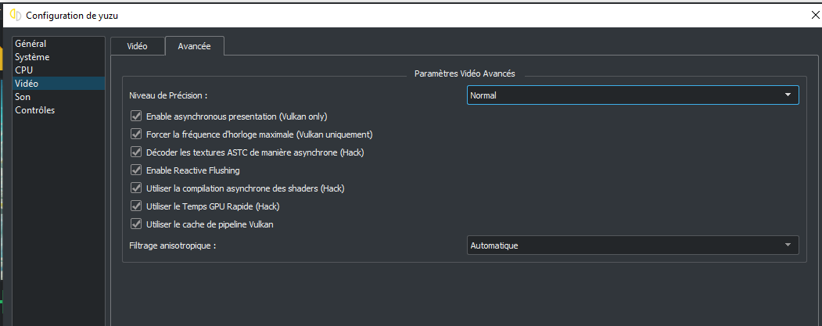
Task: Open the Général settings category
Action: click(x=31, y=44)
